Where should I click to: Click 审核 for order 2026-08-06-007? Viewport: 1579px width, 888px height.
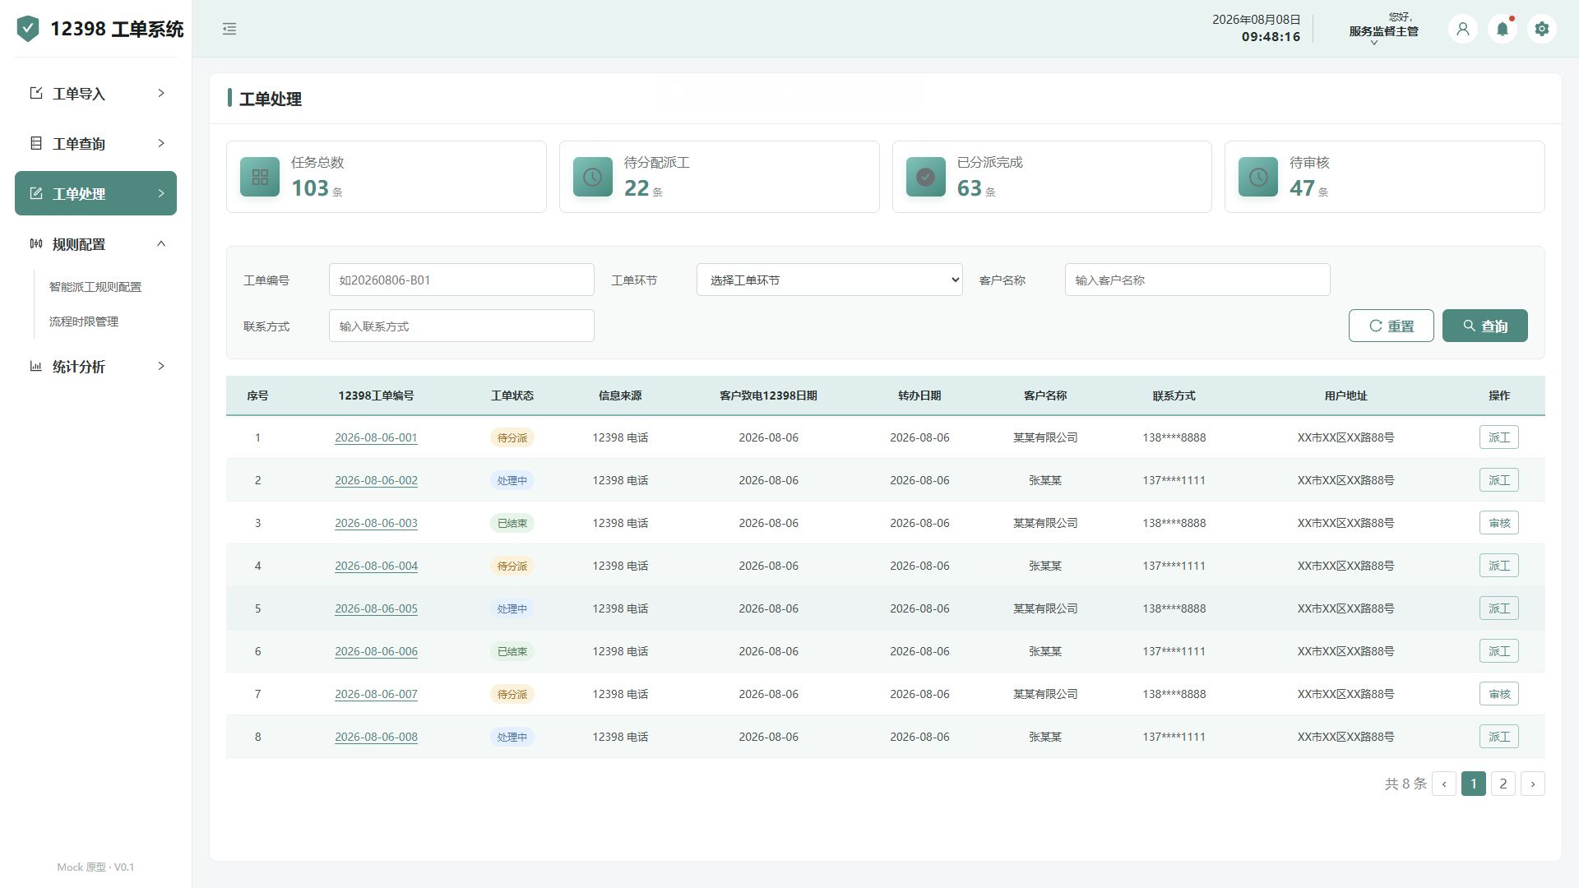[x=1498, y=694]
